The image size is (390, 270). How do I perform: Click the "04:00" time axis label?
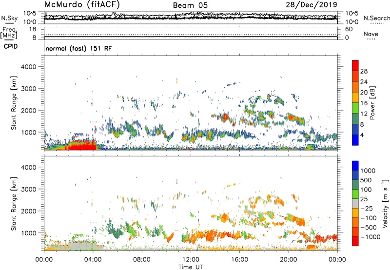[93, 260]
